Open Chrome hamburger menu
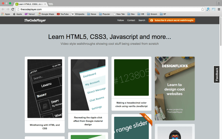 point(219,9)
